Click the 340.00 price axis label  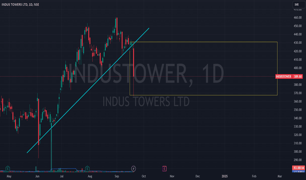(297, 118)
